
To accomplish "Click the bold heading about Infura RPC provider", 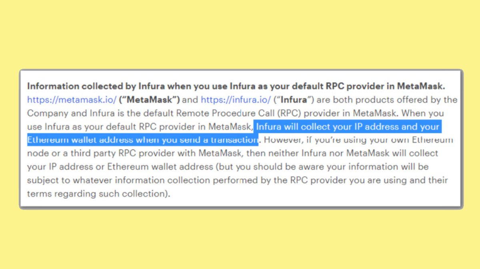I will click(x=236, y=86).
